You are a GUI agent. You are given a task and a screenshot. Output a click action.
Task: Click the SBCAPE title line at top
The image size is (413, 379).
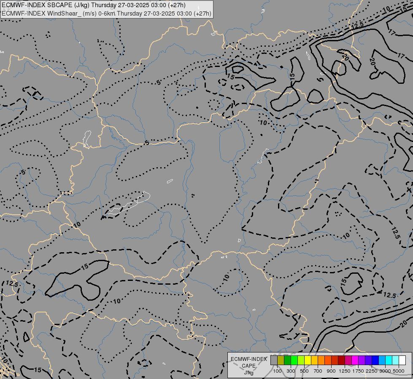click(x=94, y=5)
